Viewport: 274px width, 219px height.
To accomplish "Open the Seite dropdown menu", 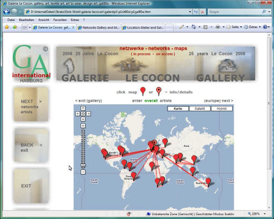I will coord(234,27).
